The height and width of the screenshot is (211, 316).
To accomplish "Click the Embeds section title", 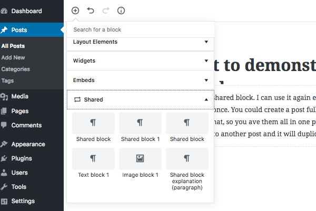I will (x=84, y=80).
